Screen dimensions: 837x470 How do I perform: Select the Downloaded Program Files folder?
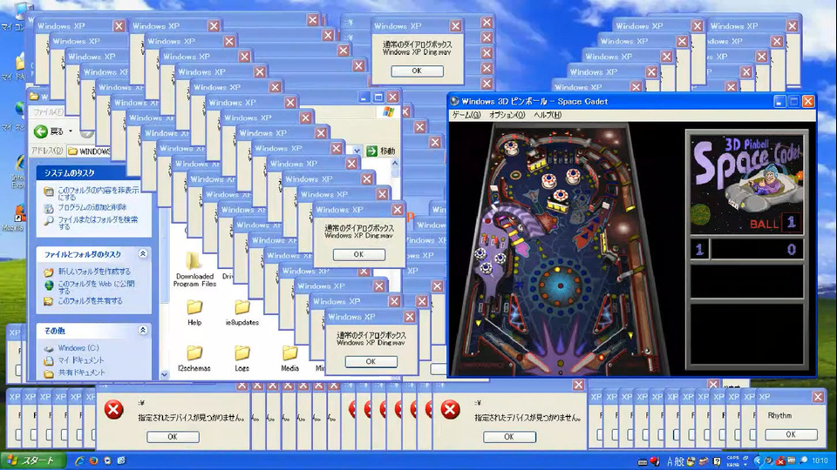click(x=194, y=269)
